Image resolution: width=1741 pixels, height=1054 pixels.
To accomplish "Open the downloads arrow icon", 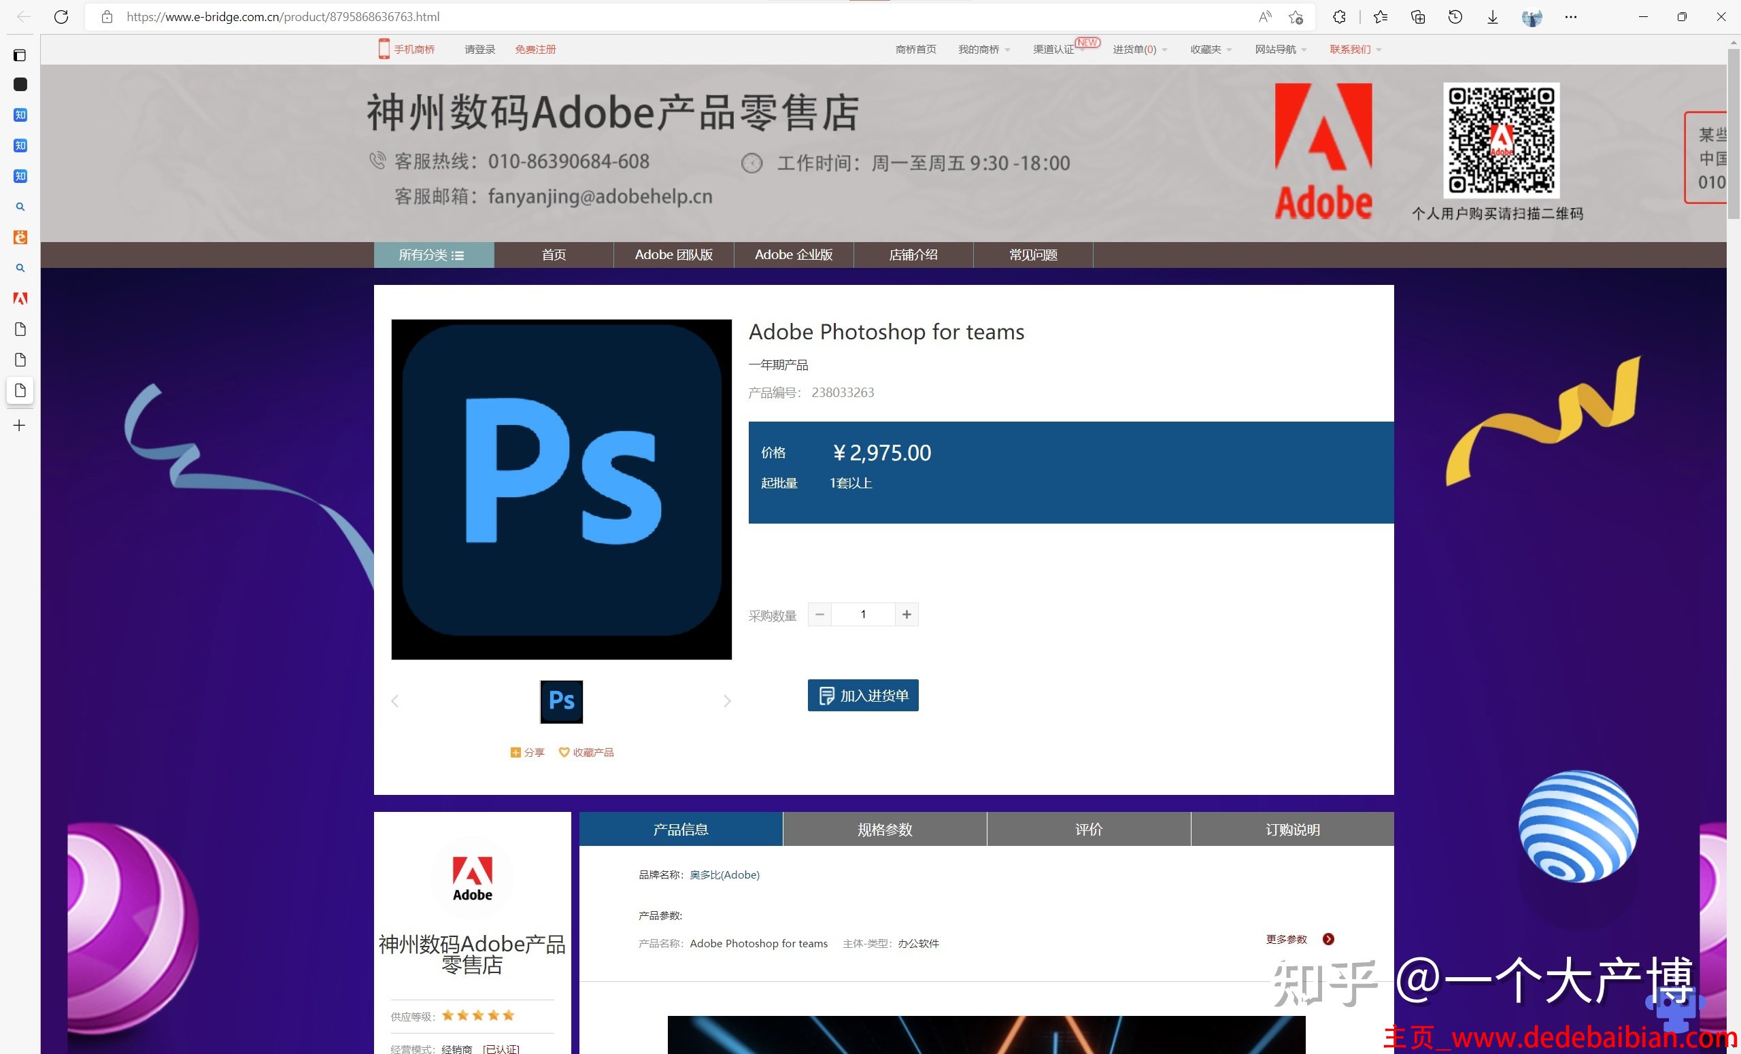I will click(1492, 17).
